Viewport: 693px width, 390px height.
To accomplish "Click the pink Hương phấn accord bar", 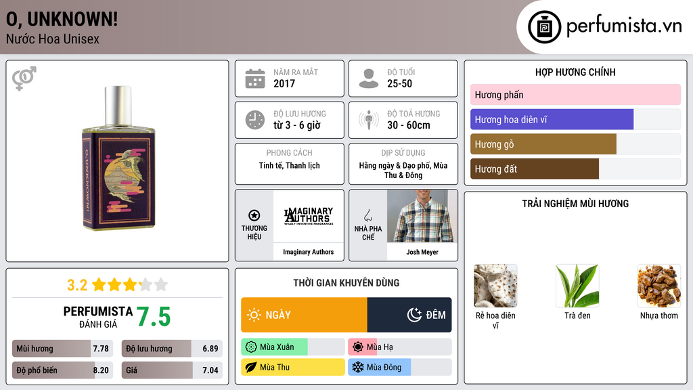I will tap(575, 95).
